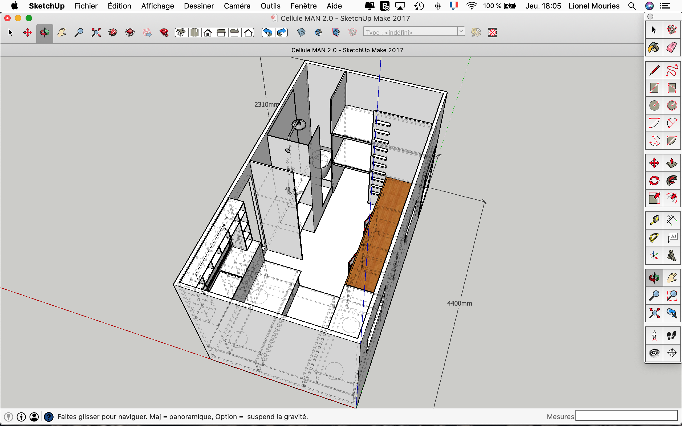Select the Paint Bucket tool
This screenshot has width=682, height=426.
pyautogui.click(x=654, y=48)
